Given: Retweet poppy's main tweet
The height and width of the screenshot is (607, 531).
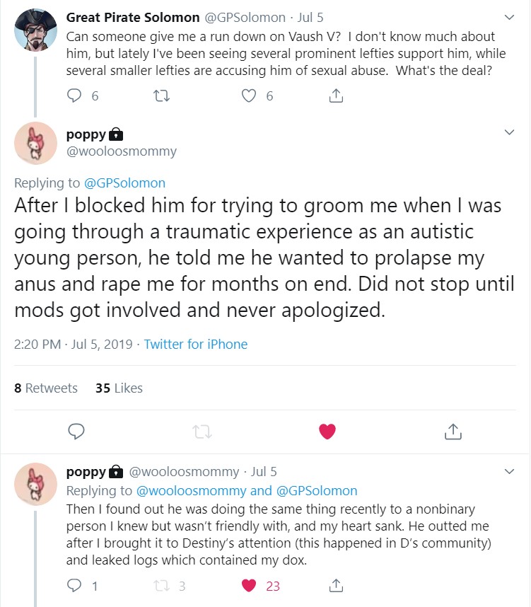Looking at the screenshot, I should tap(202, 430).
